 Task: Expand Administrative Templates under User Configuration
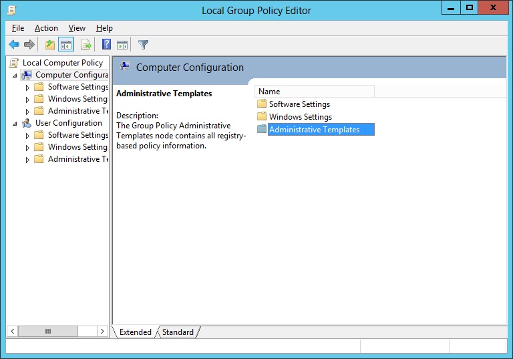(27, 160)
